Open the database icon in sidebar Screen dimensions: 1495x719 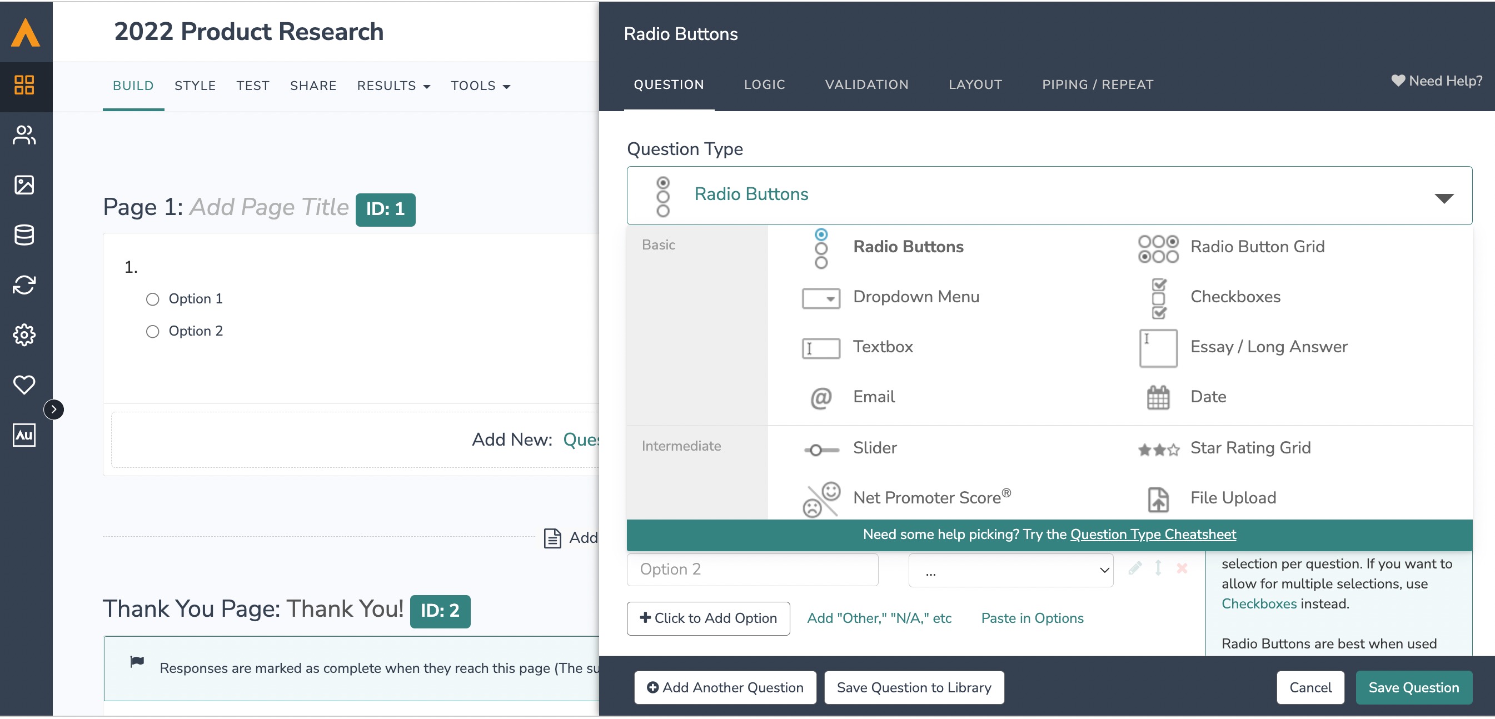[x=24, y=235]
